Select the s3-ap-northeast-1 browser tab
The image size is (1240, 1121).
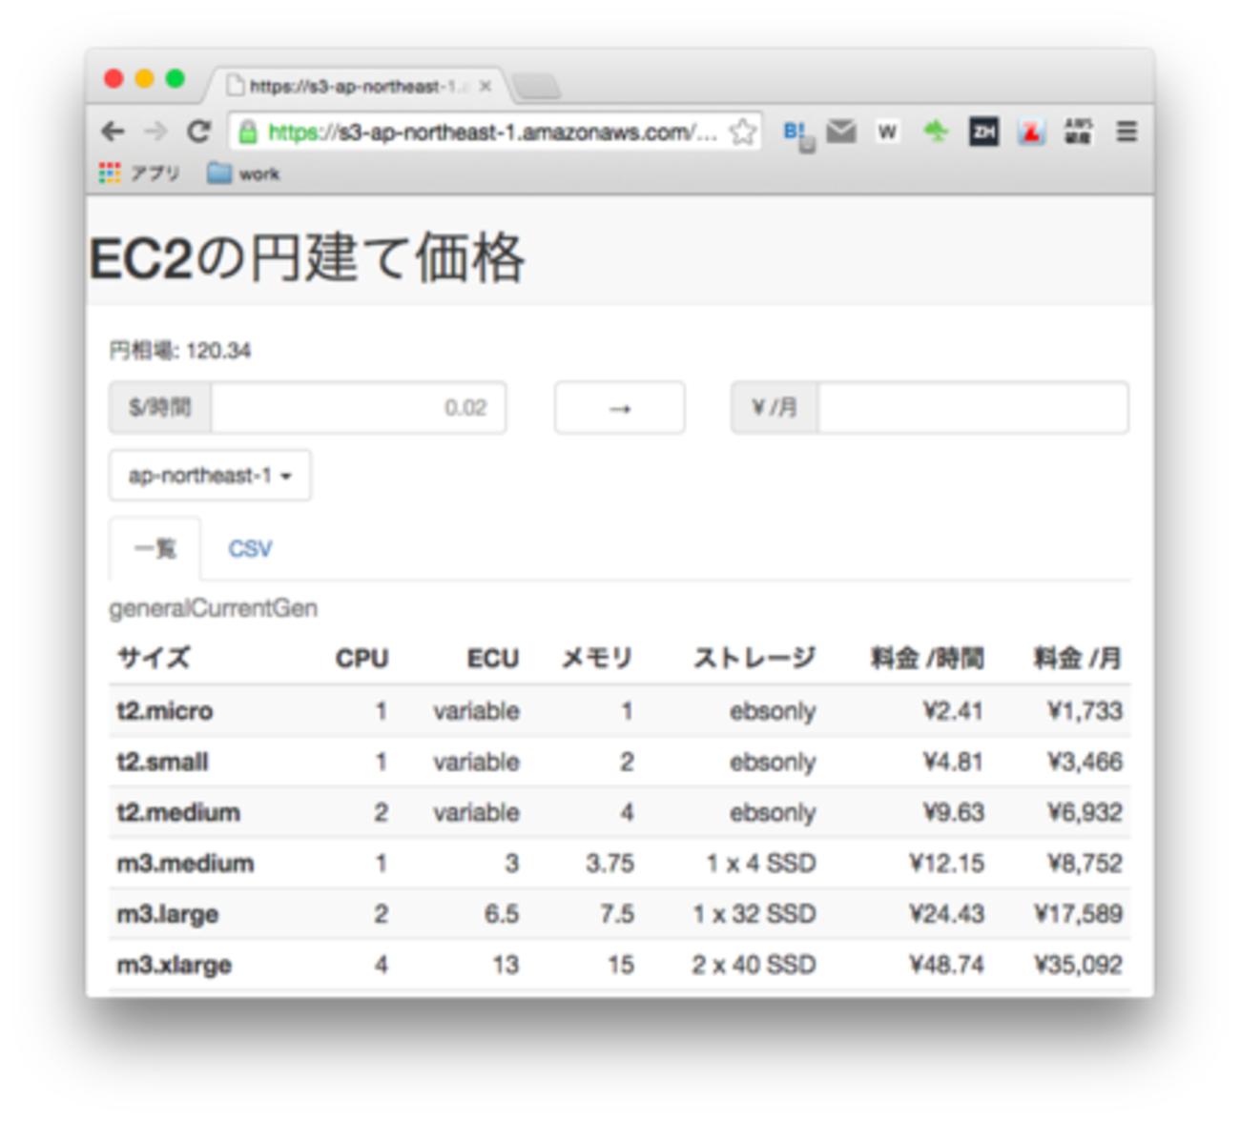[x=358, y=87]
